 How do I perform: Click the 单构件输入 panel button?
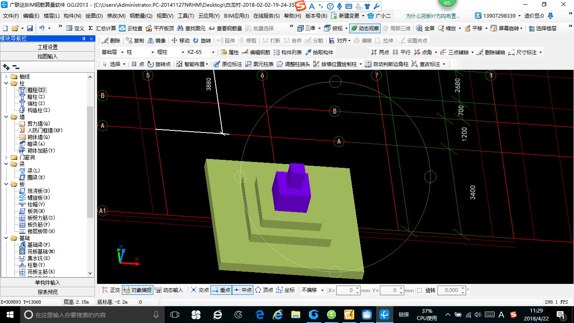point(47,283)
